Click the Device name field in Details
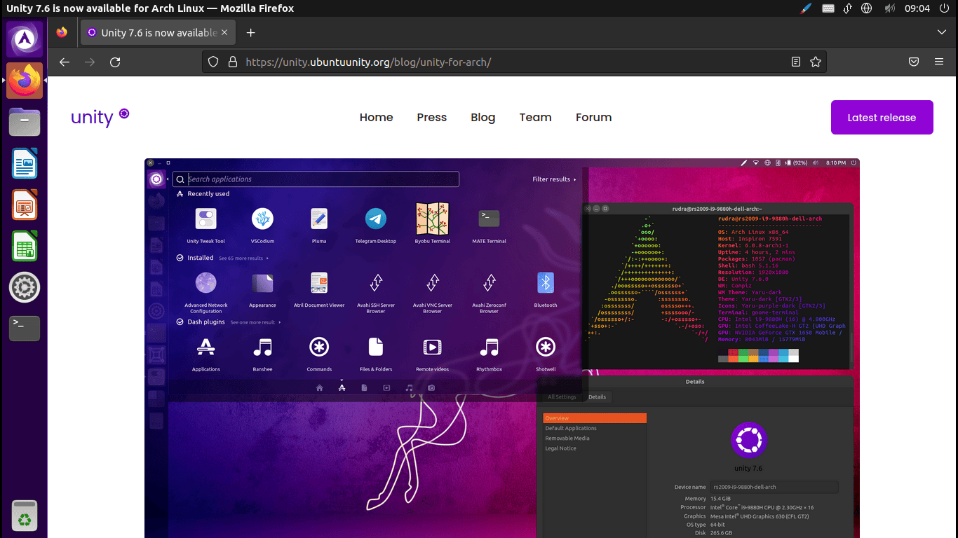Screen dimensions: 958x538 (774, 487)
